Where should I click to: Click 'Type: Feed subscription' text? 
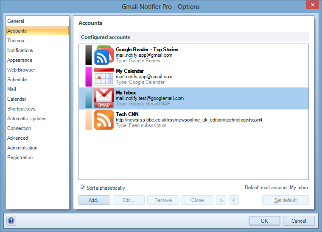141,125
